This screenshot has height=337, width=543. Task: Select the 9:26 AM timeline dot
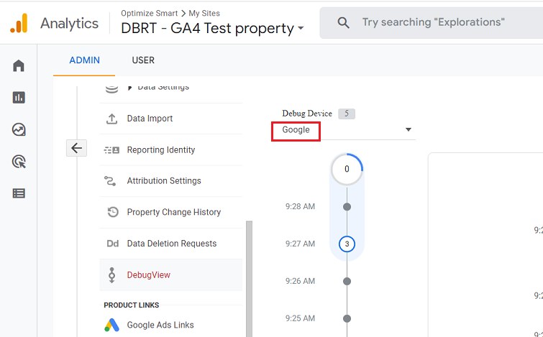[x=347, y=281]
